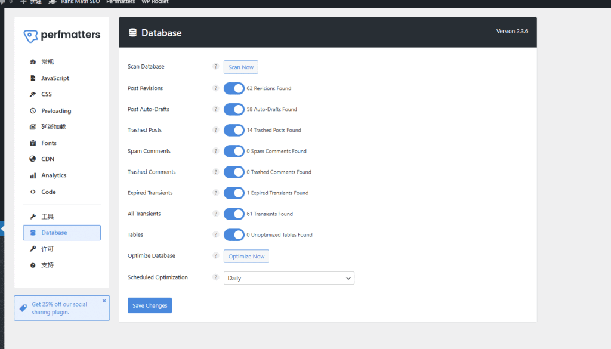
Task: Click the wrench icon beside 工具
Action: (x=33, y=216)
